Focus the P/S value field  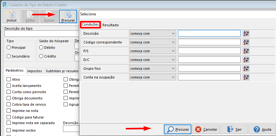coord(209,51)
